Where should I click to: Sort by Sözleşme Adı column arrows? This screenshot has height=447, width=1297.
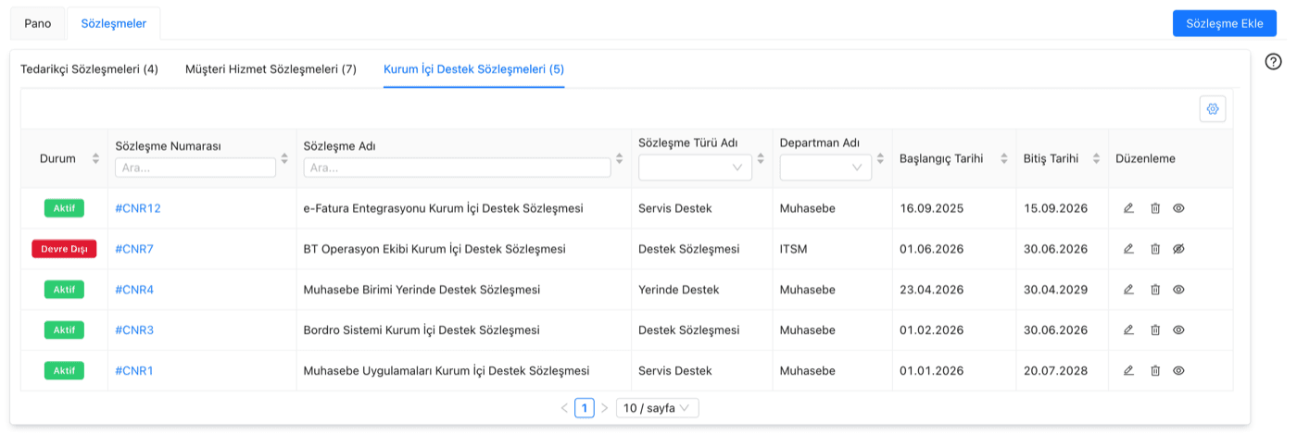click(620, 158)
